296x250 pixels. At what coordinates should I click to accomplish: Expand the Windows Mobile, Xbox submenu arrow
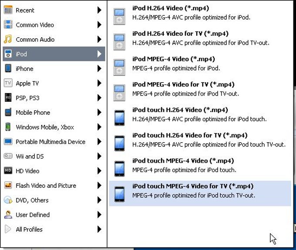pos(99,127)
